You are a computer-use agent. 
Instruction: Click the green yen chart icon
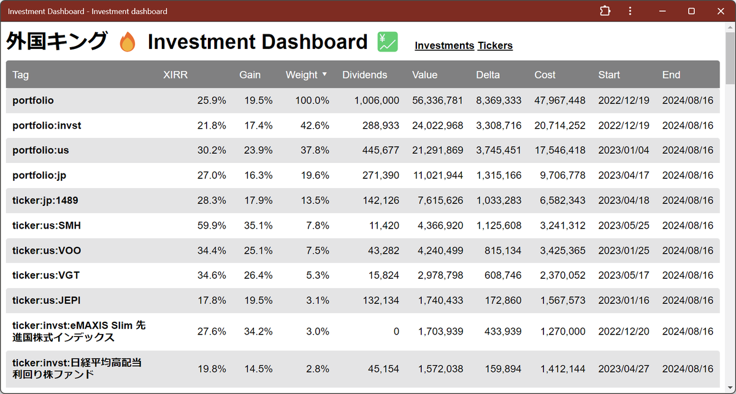tap(388, 42)
